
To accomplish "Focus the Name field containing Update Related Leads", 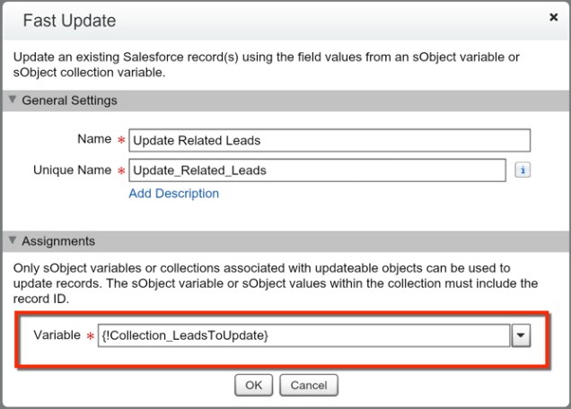I will pos(329,140).
